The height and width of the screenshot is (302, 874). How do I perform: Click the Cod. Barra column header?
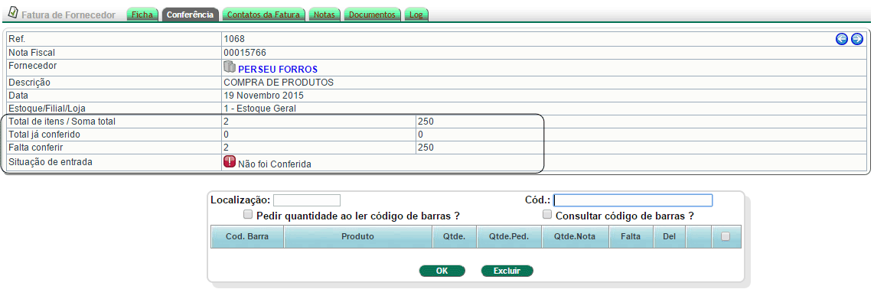247,236
